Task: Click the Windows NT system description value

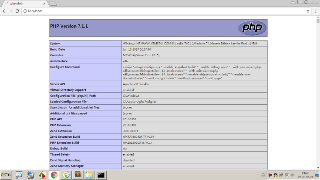Action: tap(190, 44)
